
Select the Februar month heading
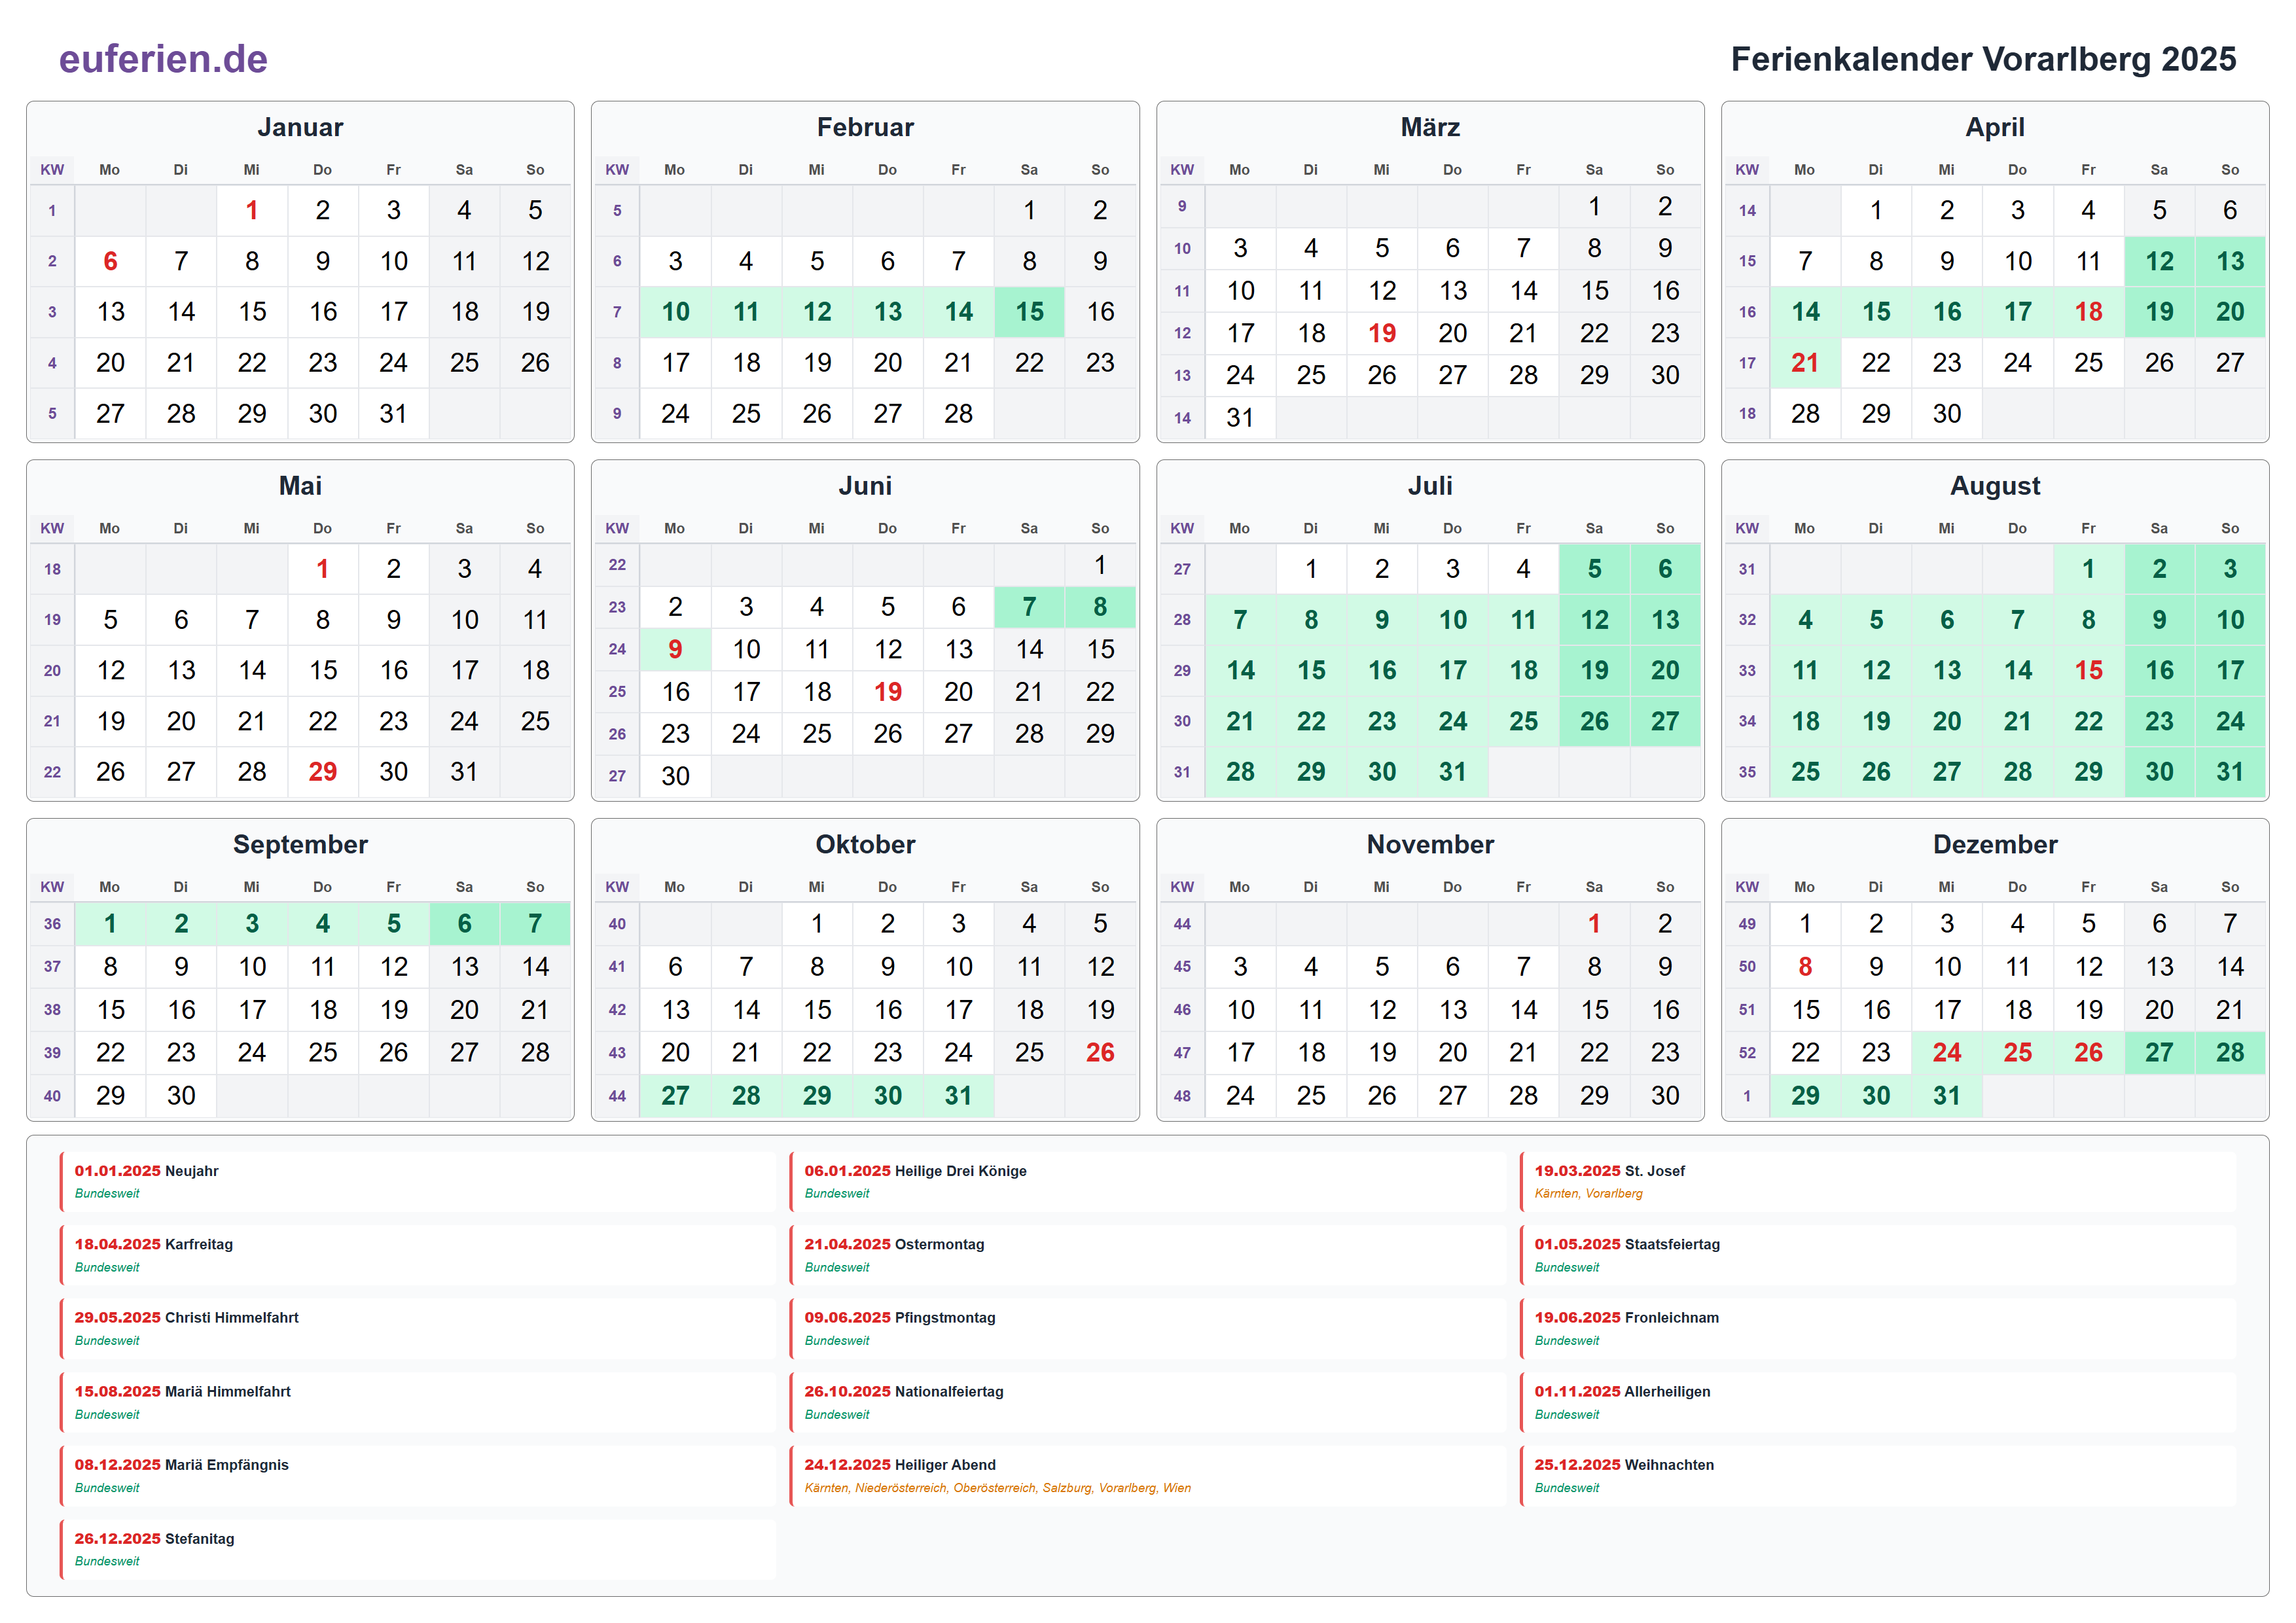(865, 127)
